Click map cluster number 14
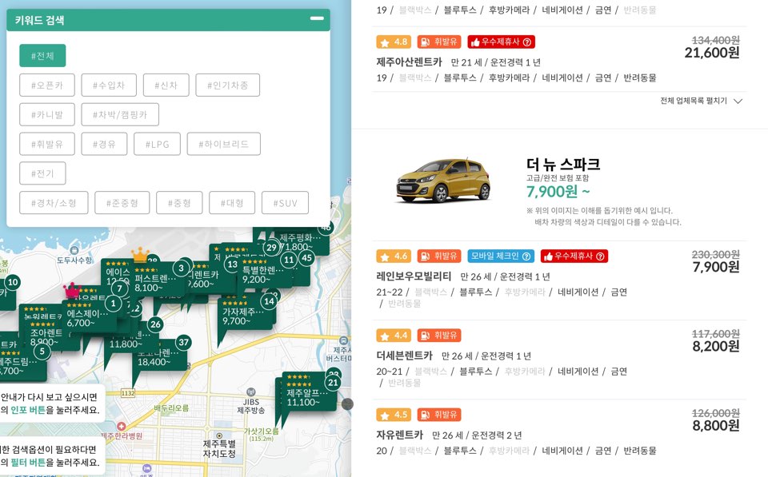Screen dimensions: 768x477 [x=269, y=301]
